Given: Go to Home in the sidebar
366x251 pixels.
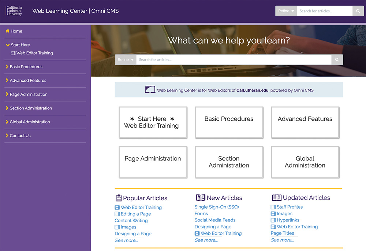Looking at the screenshot, I should tap(16, 31).
